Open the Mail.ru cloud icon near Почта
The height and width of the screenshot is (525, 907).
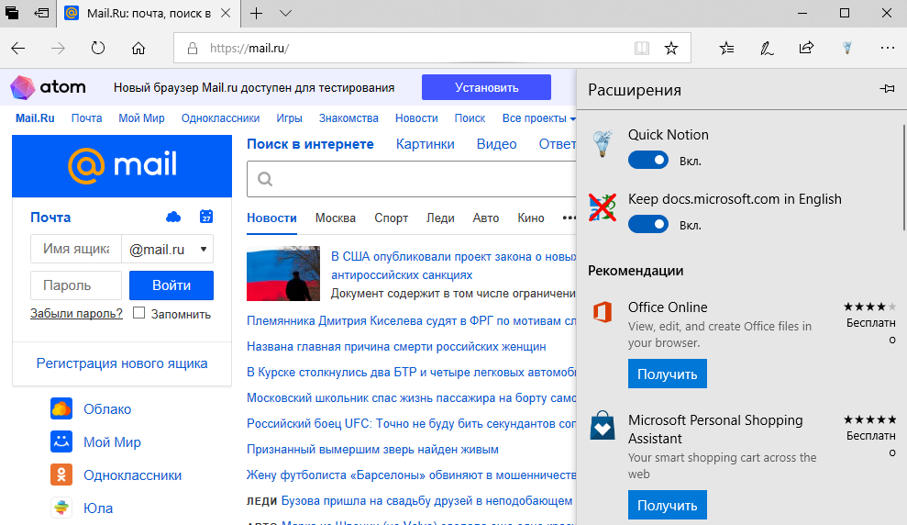(x=172, y=218)
